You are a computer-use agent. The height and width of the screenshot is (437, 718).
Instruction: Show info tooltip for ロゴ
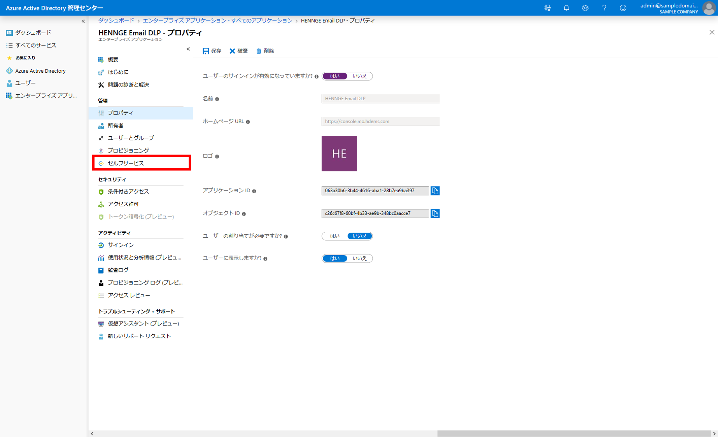click(217, 157)
